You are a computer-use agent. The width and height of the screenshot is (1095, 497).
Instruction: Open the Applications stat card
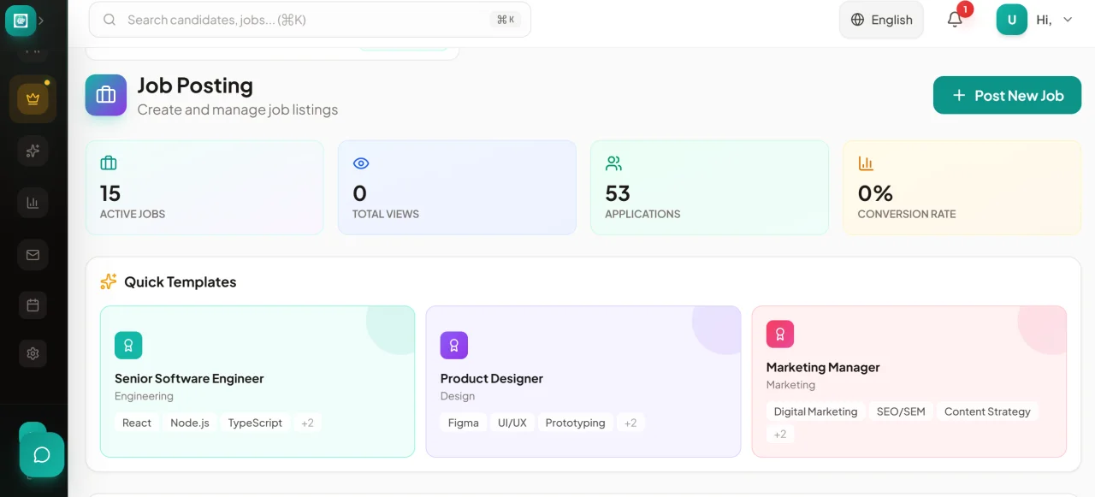pos(709,187)
